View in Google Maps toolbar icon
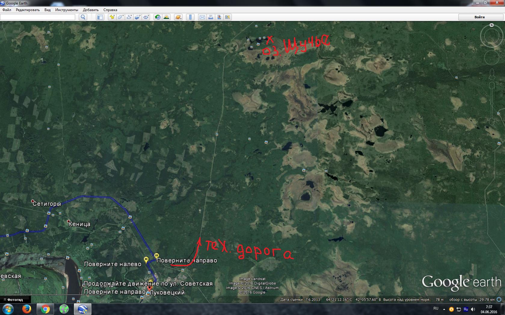This screenshot has width=505, height=315. click(227, 17)
